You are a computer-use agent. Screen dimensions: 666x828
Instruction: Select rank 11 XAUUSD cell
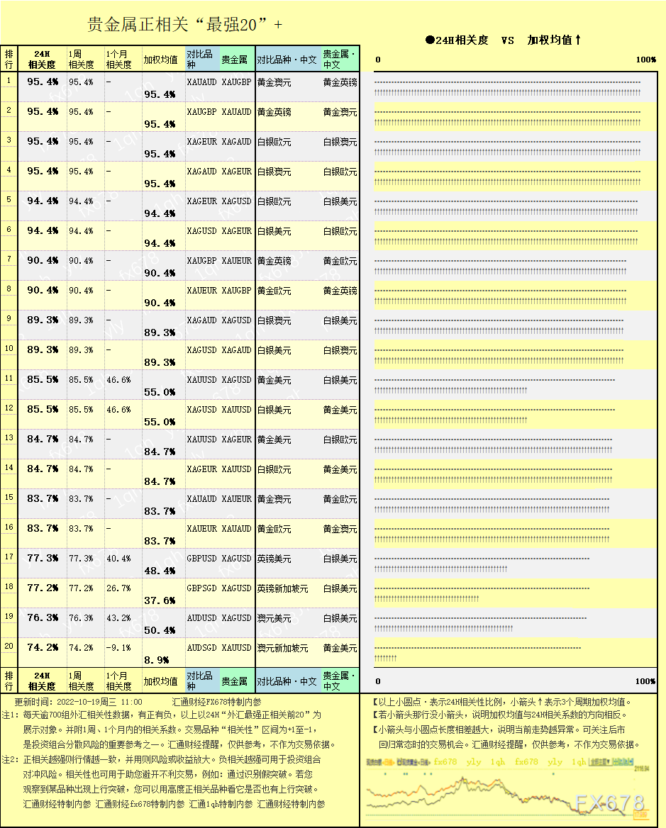tap(201, 380)
